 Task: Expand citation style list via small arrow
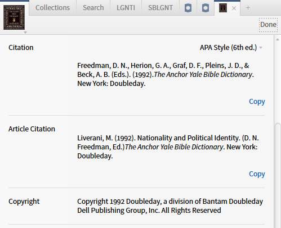point(261,48)
